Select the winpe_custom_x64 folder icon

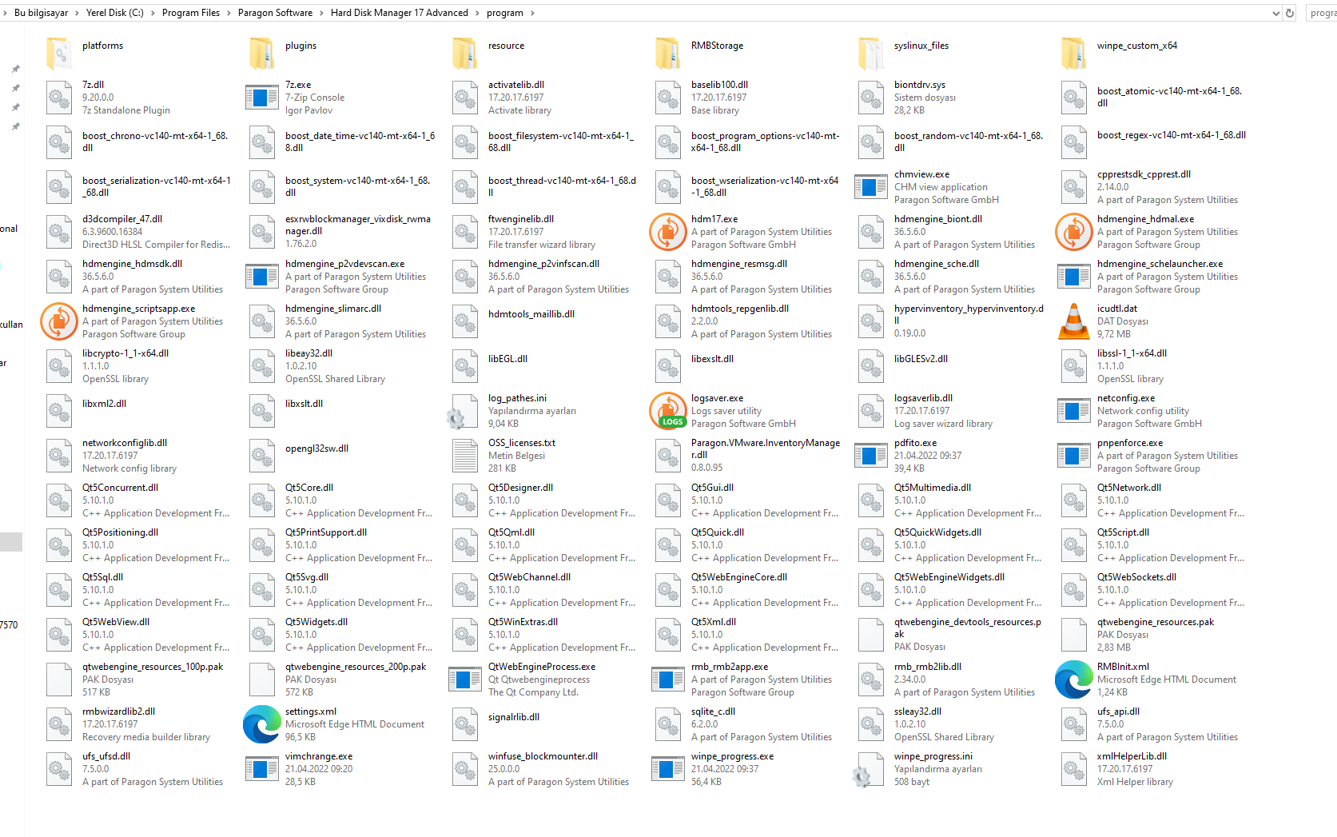(x=1075, y=53)
